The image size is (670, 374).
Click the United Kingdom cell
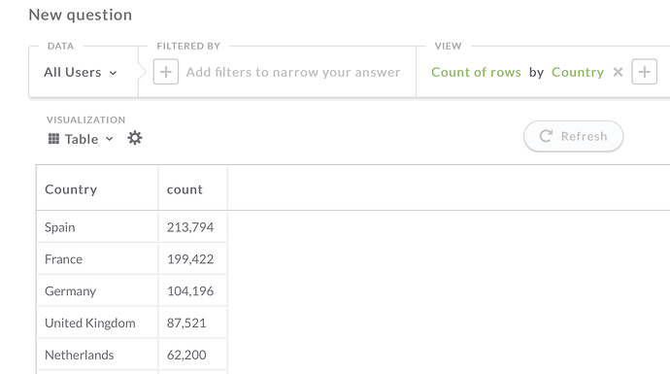(97, 323)
